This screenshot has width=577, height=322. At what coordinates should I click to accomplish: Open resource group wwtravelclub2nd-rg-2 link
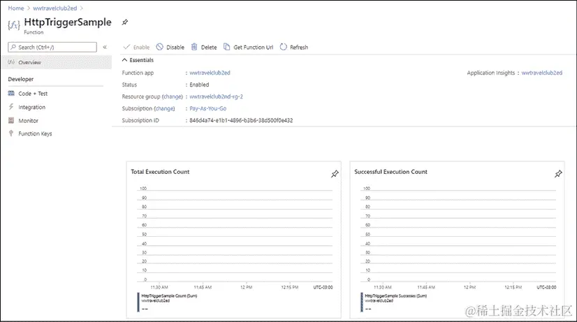pos(216,96)
